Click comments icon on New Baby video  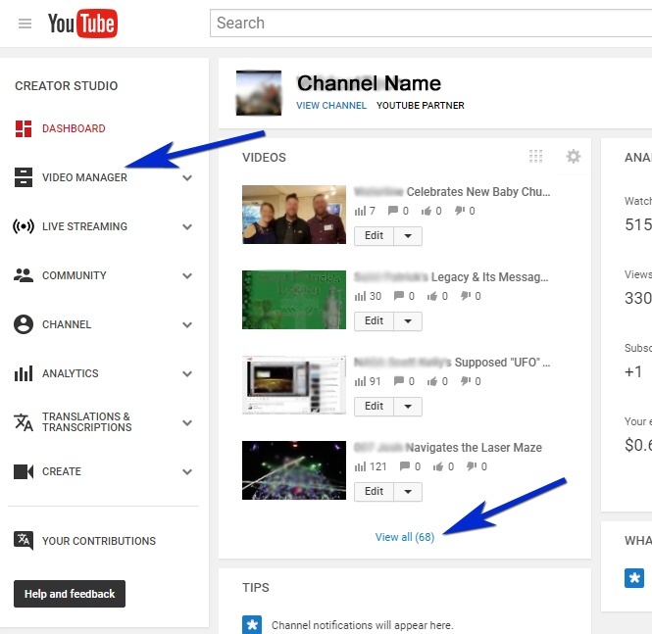pos(393,211)
